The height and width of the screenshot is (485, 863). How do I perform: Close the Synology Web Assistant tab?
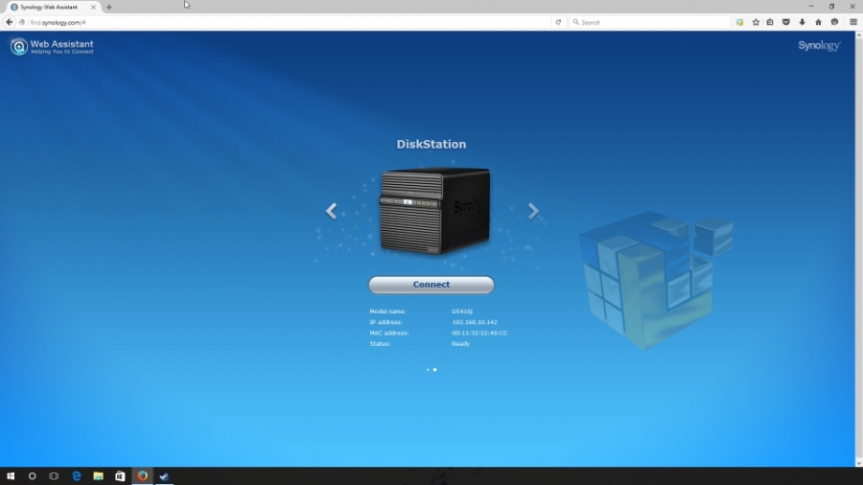(93, 7)
